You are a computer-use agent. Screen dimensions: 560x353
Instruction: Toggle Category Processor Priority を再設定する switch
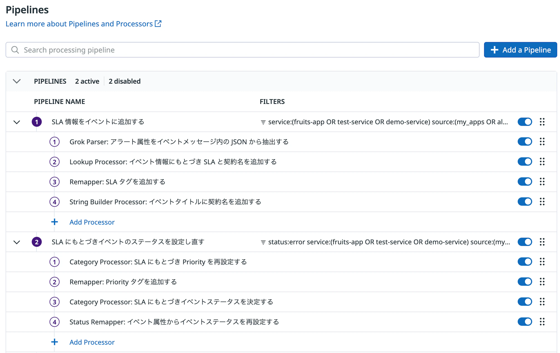click(525, 262)
